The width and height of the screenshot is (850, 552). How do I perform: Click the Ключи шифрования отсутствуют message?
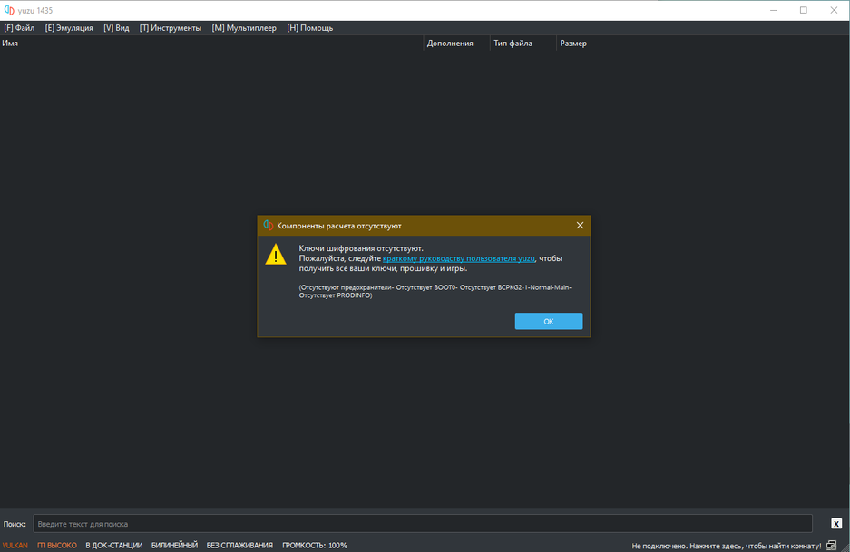coord(361,248)
